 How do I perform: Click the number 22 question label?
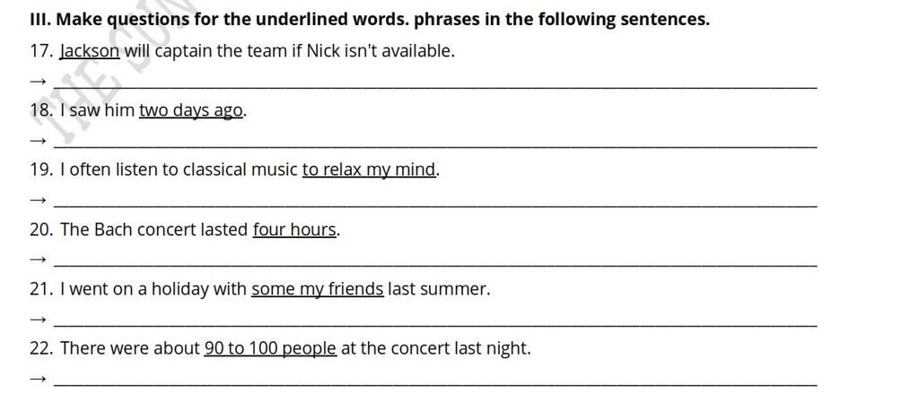41,348
